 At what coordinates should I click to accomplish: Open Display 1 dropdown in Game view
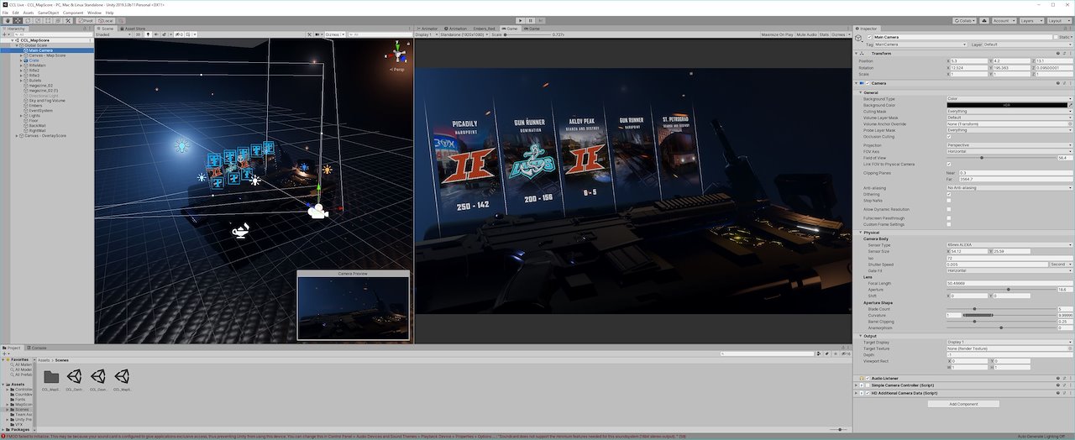[x=426, y=34]
